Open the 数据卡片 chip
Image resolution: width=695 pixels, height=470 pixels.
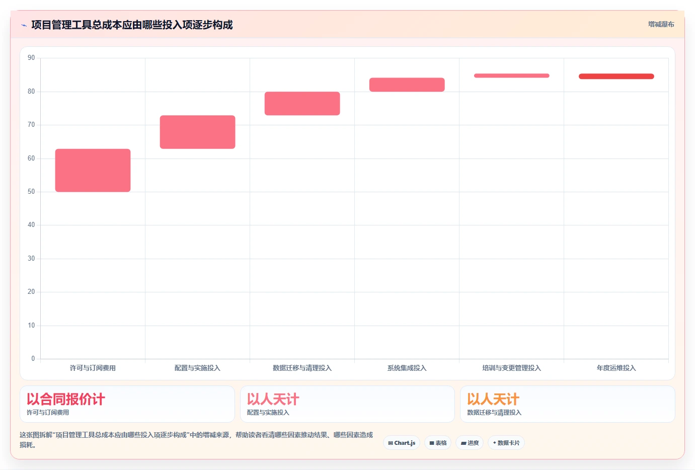pos(506,443)
